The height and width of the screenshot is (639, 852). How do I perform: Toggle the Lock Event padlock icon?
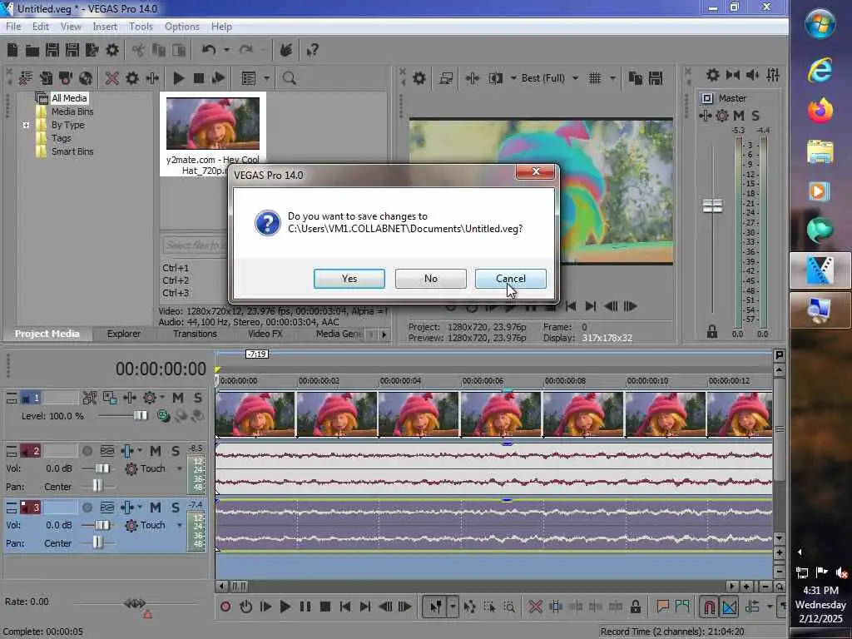[635, 607]
